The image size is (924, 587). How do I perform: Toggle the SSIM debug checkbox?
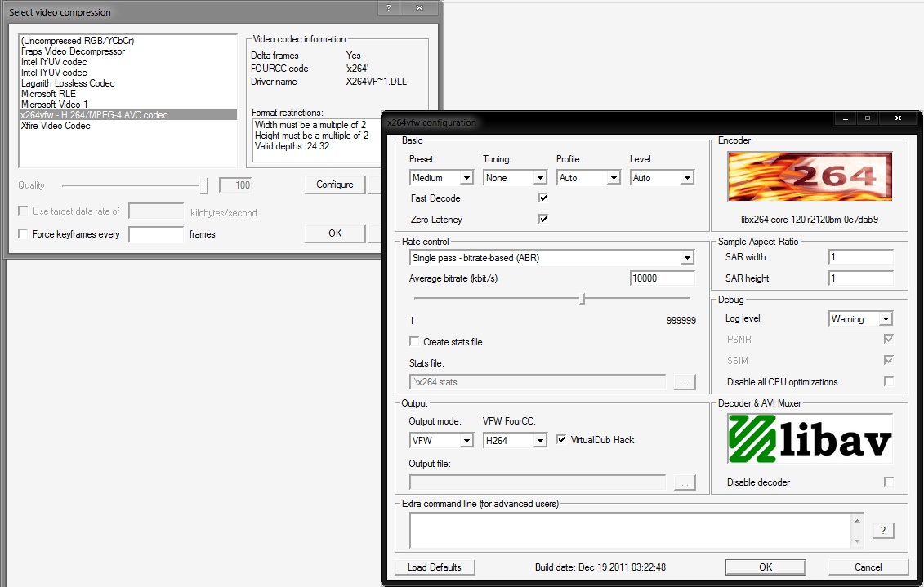[x=889, y=360]
